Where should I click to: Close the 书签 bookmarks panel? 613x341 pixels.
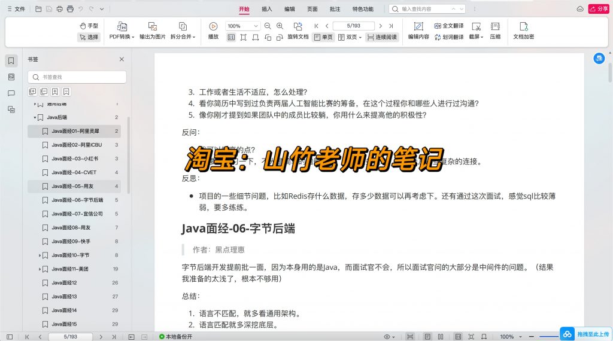pyautogui.click(x=122, y=59)
